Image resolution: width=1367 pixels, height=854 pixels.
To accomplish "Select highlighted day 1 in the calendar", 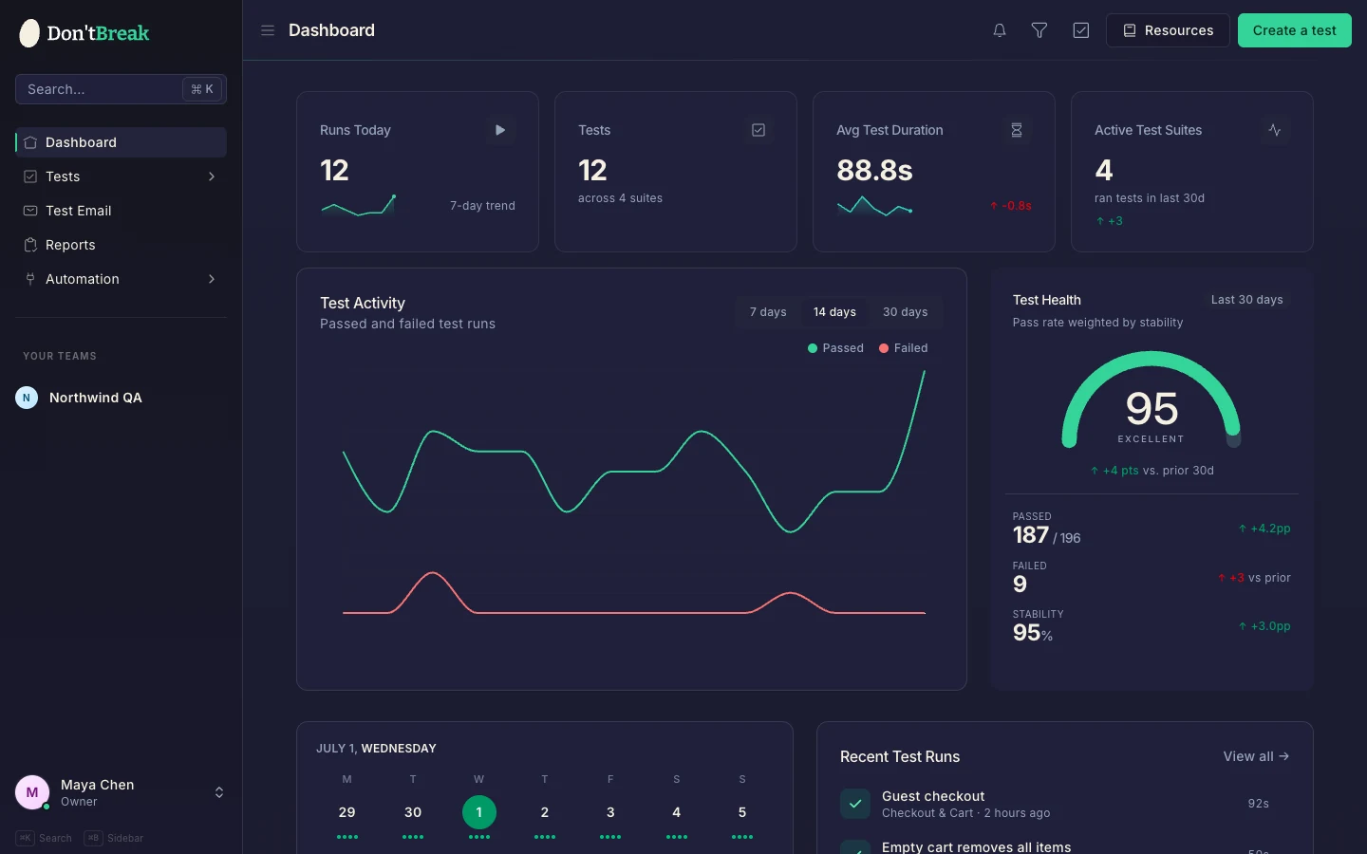I will click(479, 812).
